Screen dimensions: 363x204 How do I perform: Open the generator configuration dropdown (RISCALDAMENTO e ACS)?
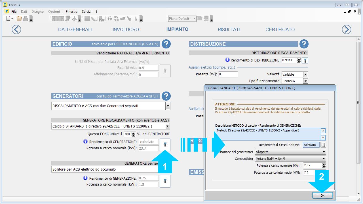tap(168, 106)
